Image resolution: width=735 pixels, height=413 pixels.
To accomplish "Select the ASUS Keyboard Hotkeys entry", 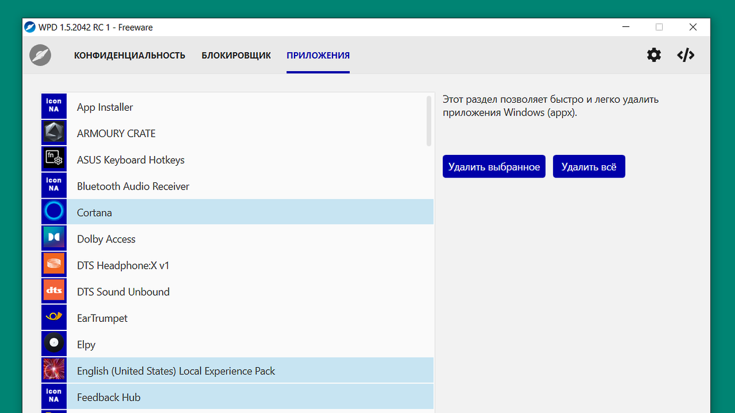I will pos(238,160).
